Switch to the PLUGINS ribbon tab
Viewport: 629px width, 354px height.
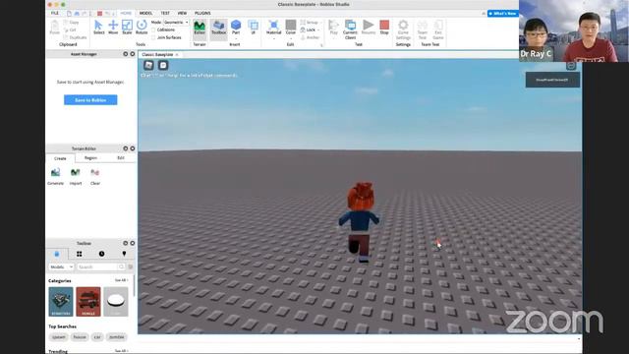[x=202, y=13]
